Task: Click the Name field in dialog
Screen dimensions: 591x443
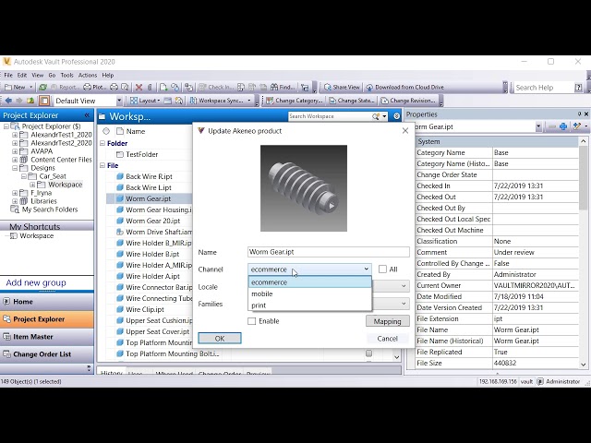Action: 329,252
